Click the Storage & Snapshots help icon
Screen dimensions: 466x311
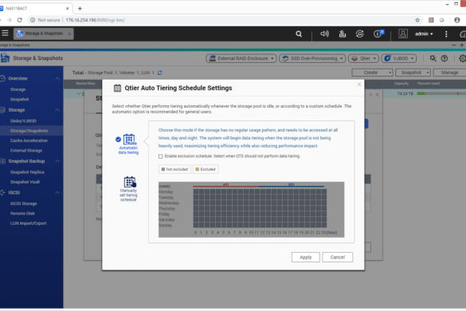click(444, 58)
